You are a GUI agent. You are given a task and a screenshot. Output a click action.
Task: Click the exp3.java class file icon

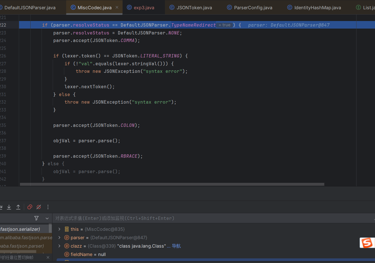pos(129,8)
